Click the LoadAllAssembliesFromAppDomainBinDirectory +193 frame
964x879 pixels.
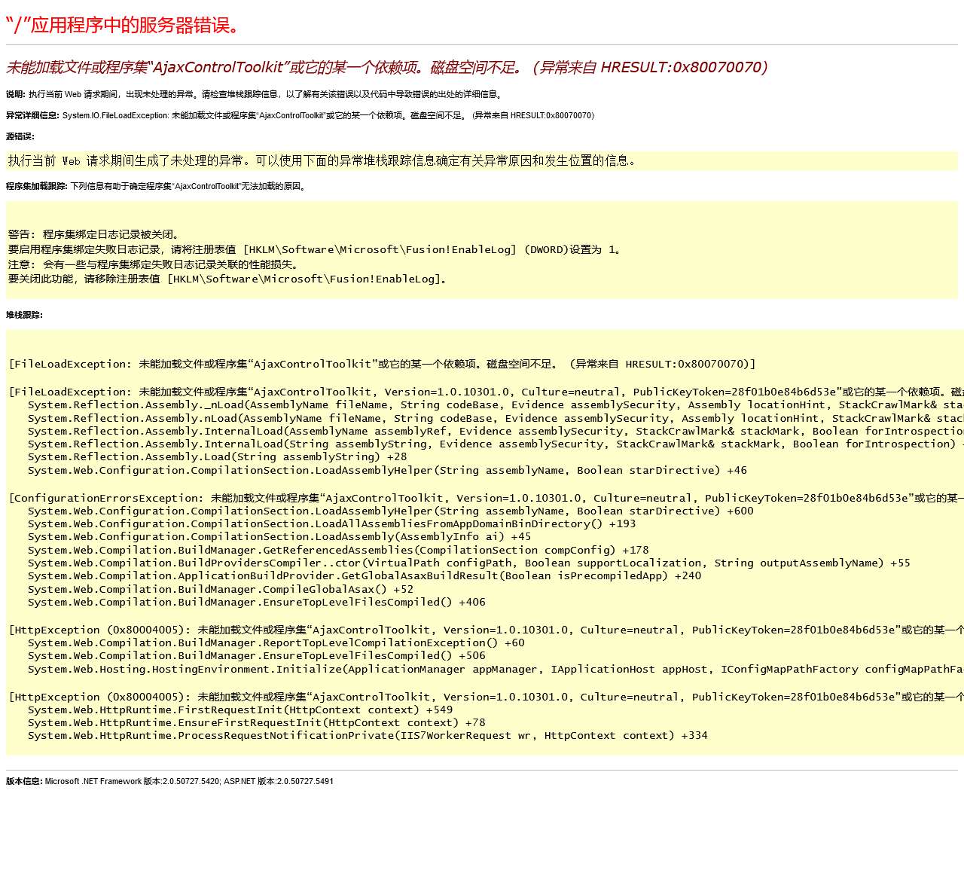click(x=331, y=523)
